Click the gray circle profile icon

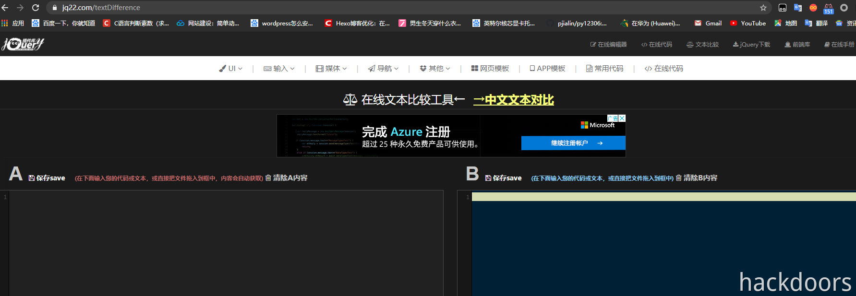click(x=844, y=8)
